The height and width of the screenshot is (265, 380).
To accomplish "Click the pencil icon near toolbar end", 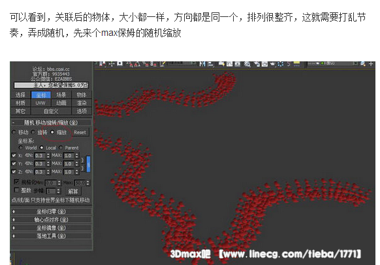I will click(363, 64).
